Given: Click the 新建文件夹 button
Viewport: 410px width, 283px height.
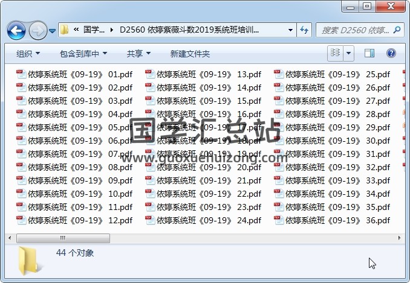Looking at the screenshot, I should [190, 54].
